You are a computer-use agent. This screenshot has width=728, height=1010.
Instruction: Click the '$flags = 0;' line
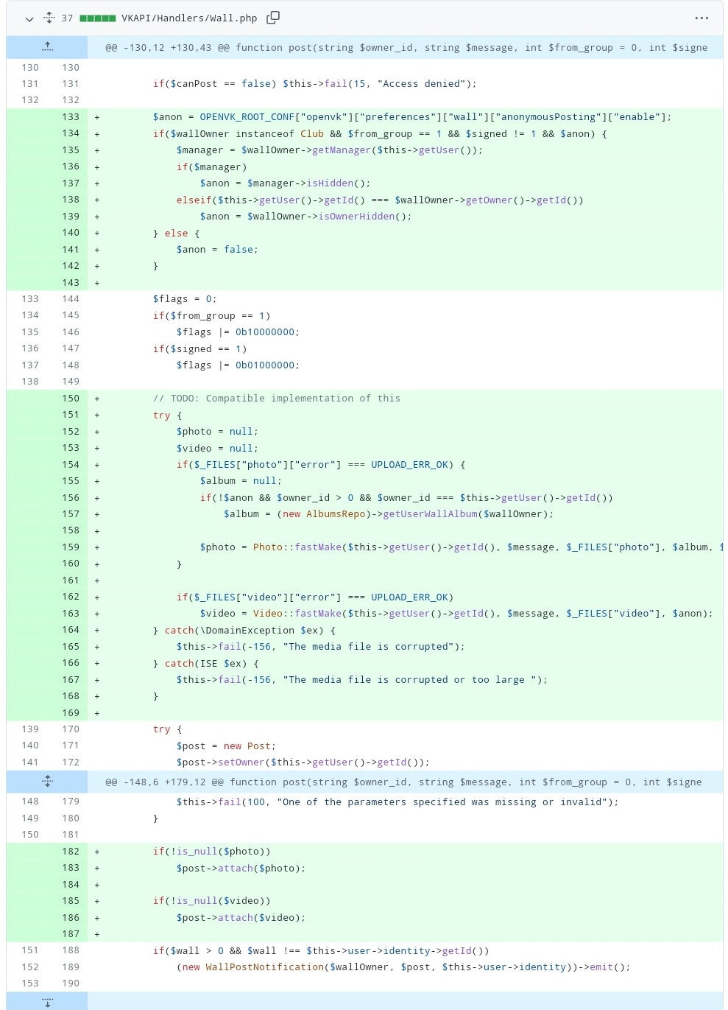point(185,299)
